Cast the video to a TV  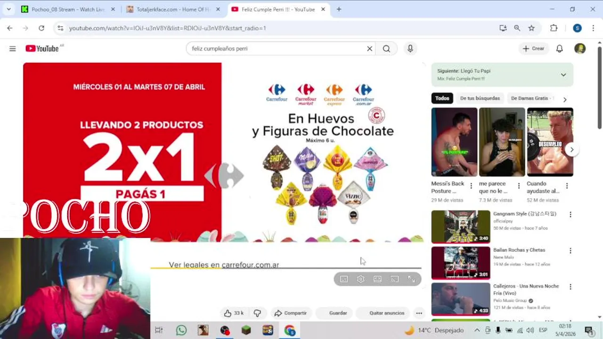click(394, 279)
